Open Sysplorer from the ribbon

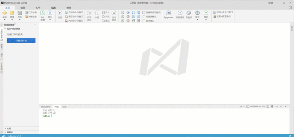click(x=168, y=14)
